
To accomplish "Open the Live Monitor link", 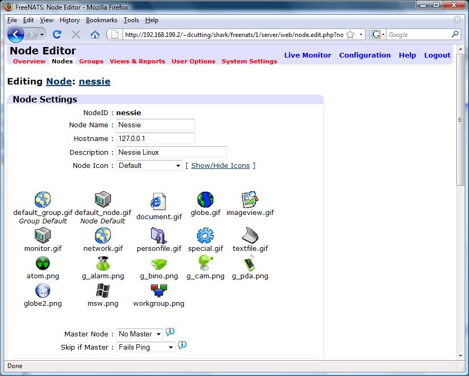I will (307, 55).
